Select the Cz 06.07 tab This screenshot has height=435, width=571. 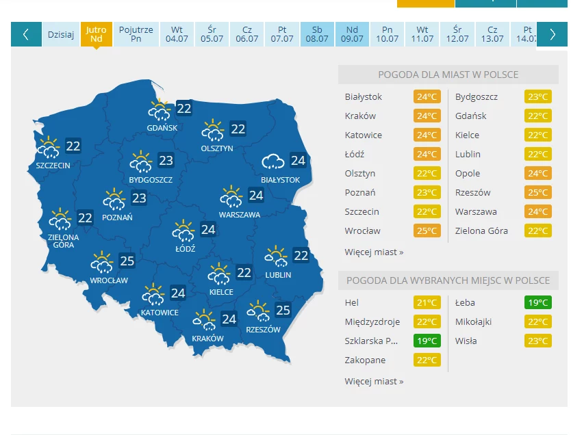[x=247, y=34]
